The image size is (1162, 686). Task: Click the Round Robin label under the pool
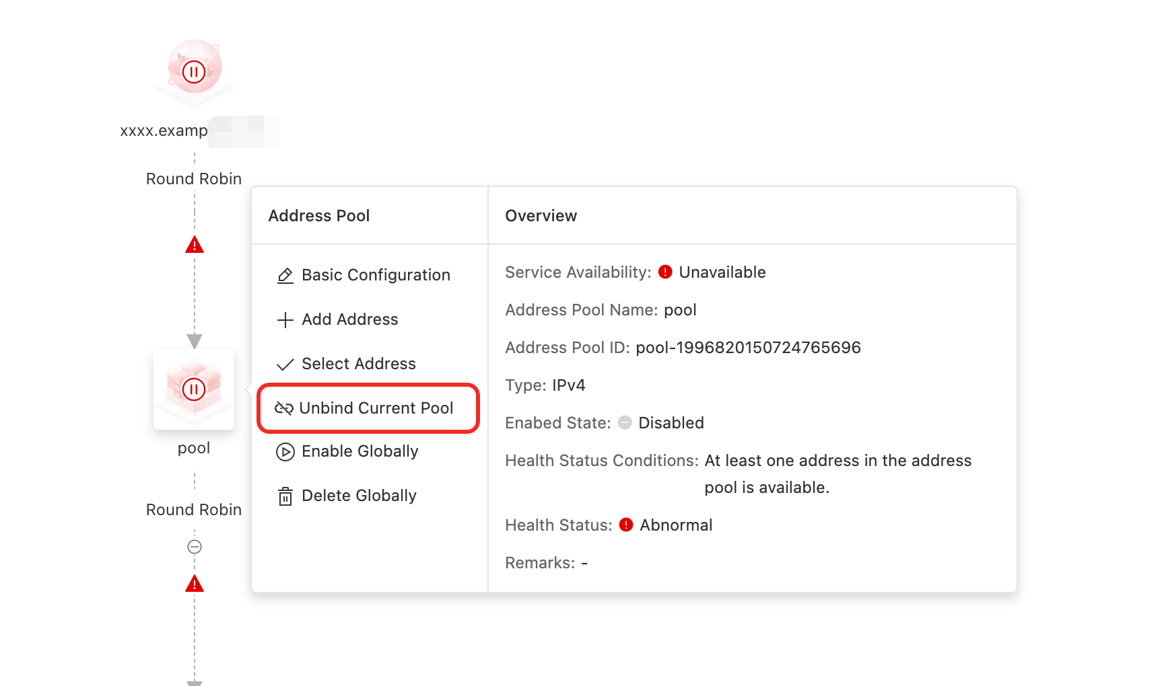coord(194,510)
